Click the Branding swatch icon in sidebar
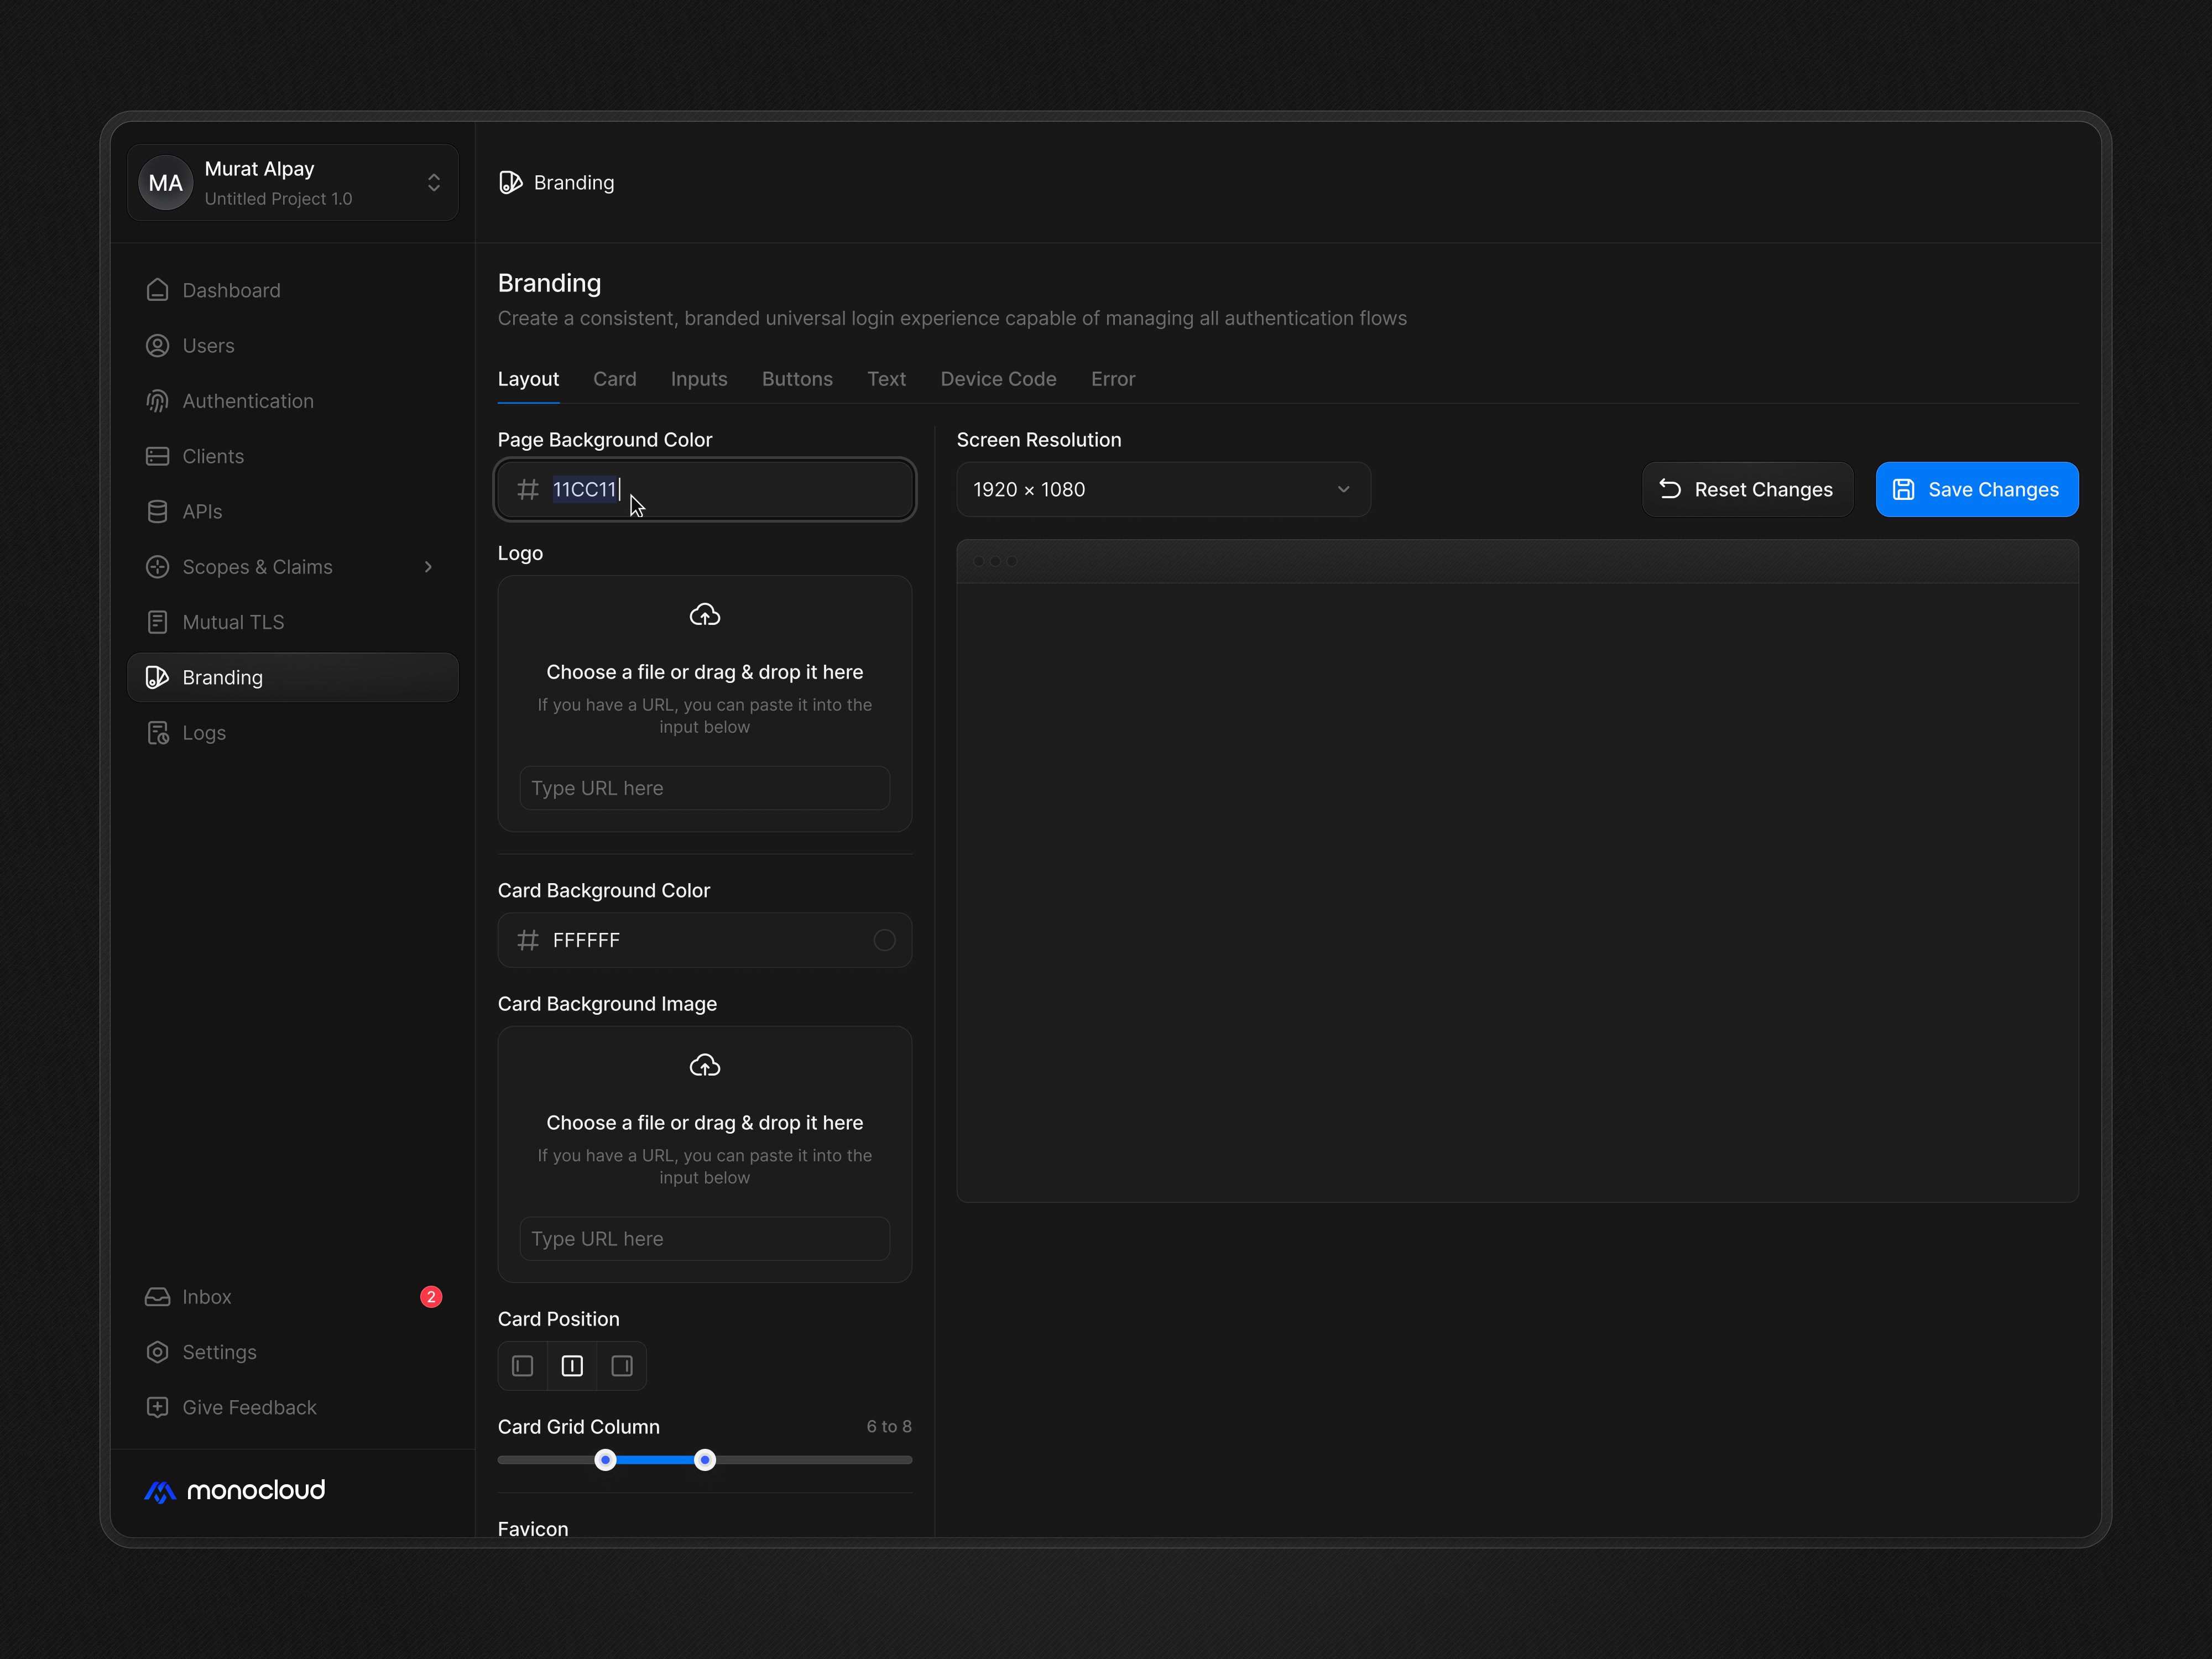This screenshot has height=1659, width=2212. point(157,677)
